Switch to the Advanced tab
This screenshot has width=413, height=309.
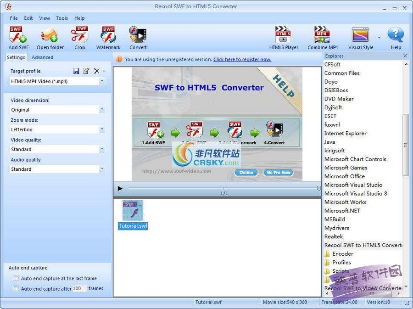[x=42, y=57]
